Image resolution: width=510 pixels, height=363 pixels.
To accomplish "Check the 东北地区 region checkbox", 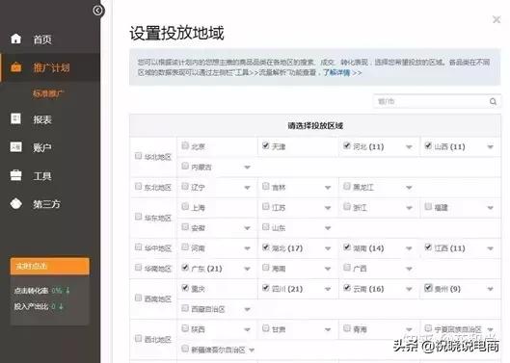I will (138, 187).
